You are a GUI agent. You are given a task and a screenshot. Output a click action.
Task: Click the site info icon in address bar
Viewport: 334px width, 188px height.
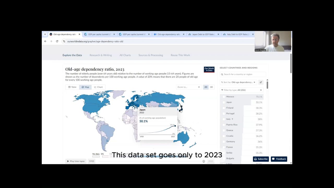point(64,41)
